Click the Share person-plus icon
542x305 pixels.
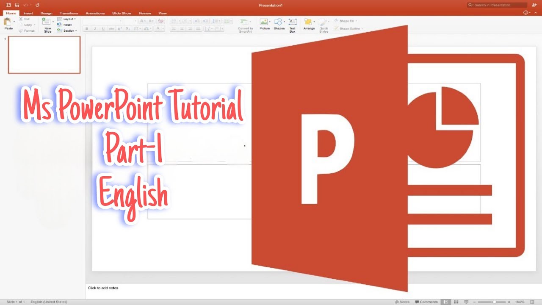(534, 5)
